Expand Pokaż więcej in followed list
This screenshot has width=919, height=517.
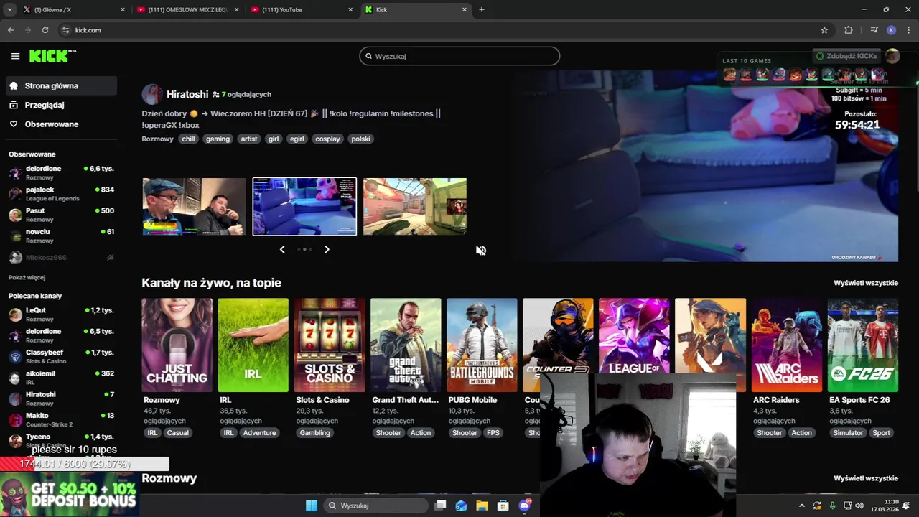(x=27, y=277)
